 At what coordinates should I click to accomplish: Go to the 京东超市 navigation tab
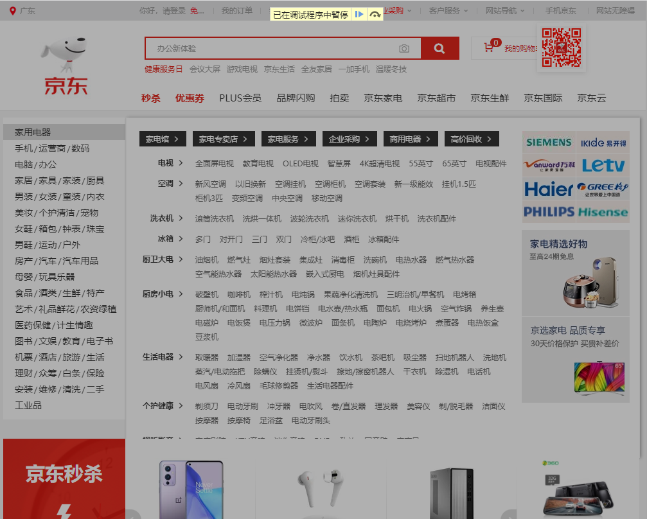click(x=436, y=98)
